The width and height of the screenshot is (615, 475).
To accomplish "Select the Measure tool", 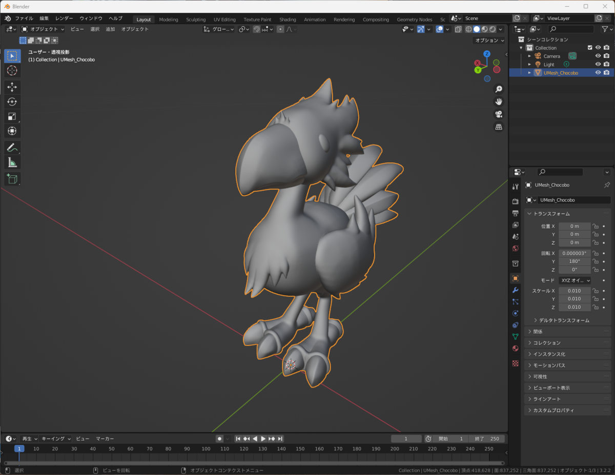I will click(x=12, y=162).
